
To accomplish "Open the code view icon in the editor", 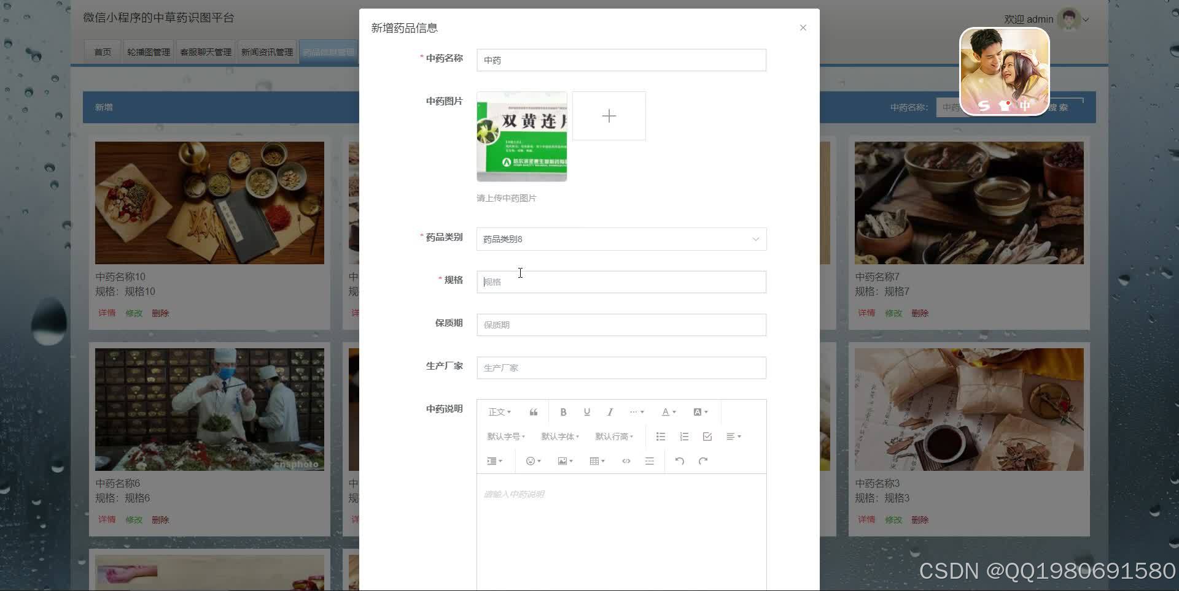I will click(x=626, y=460).
